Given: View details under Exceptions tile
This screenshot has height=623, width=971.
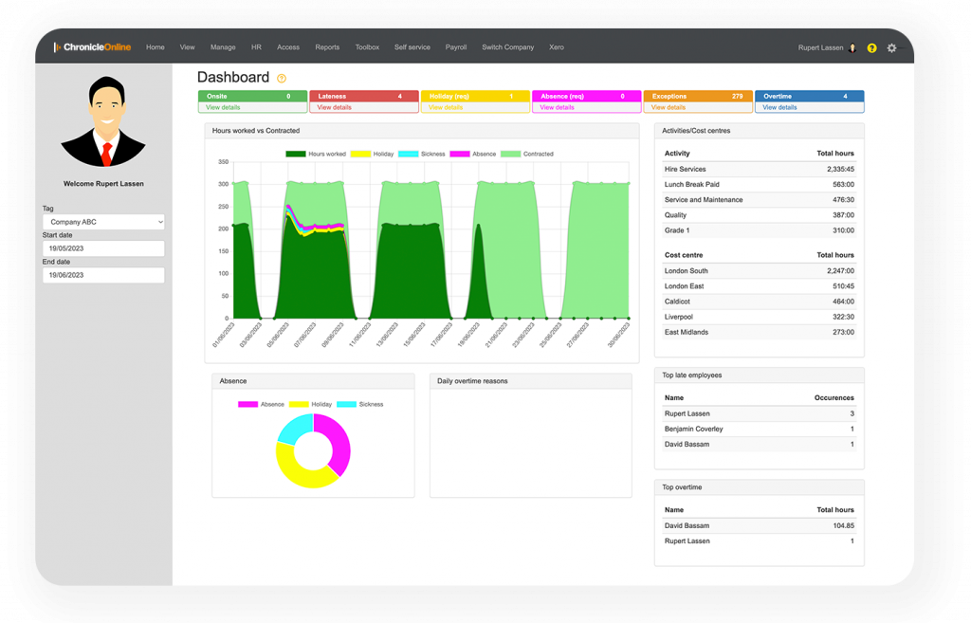Looking at the screenshot, I should click(669, 107).
